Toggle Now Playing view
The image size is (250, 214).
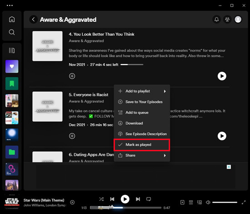pos(182,202)
